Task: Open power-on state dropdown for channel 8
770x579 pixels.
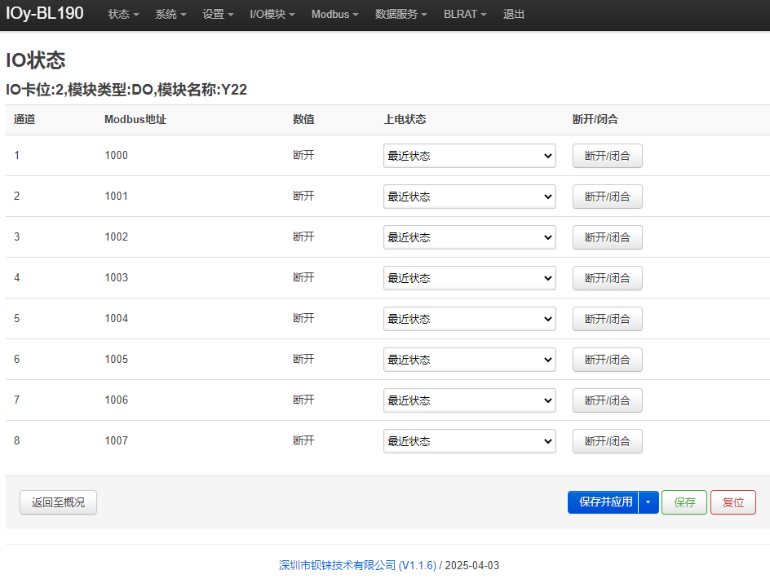Action: [470, 441]
